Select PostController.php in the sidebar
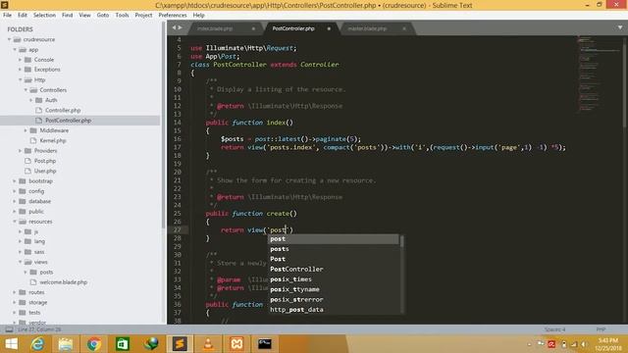This screenshot has width=628, height=353. click(x=68, y=120)
